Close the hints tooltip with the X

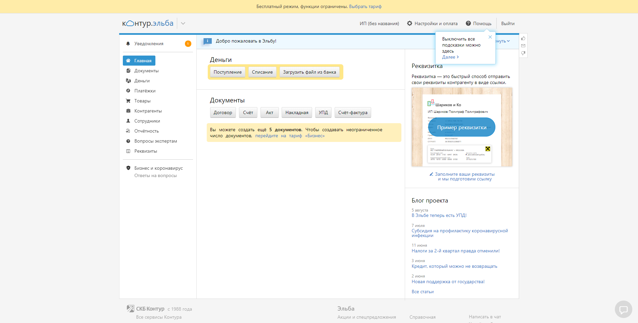490,37
